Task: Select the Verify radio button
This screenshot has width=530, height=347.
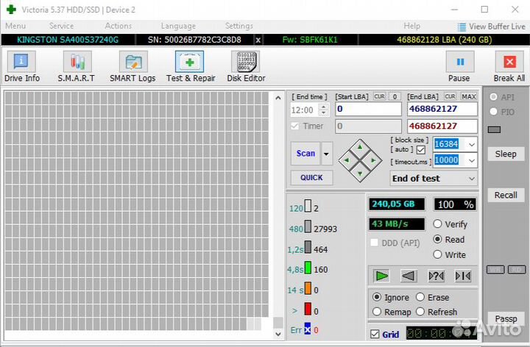Action: tap(438, 224)
